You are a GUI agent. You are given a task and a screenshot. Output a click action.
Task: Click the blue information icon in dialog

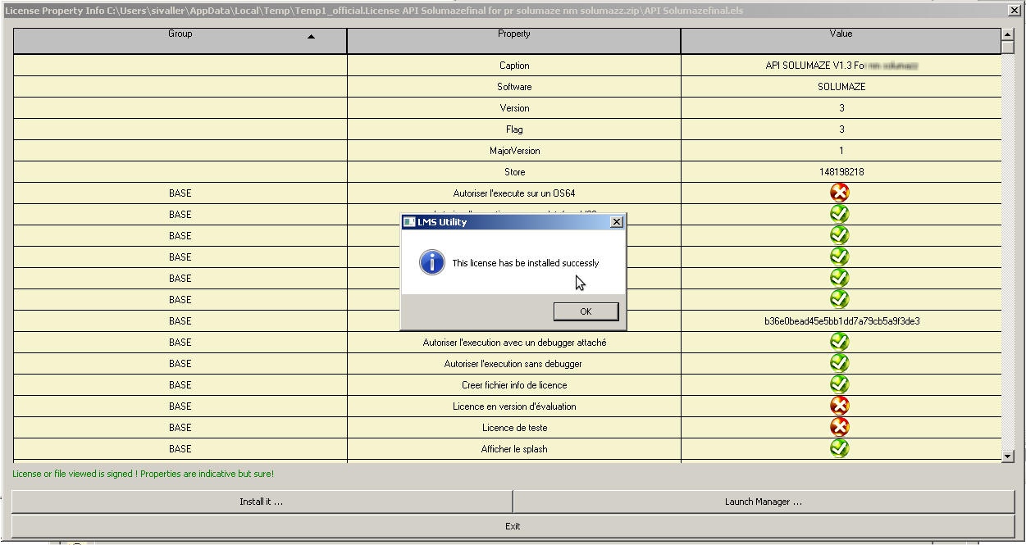click(x=431, y=263)
